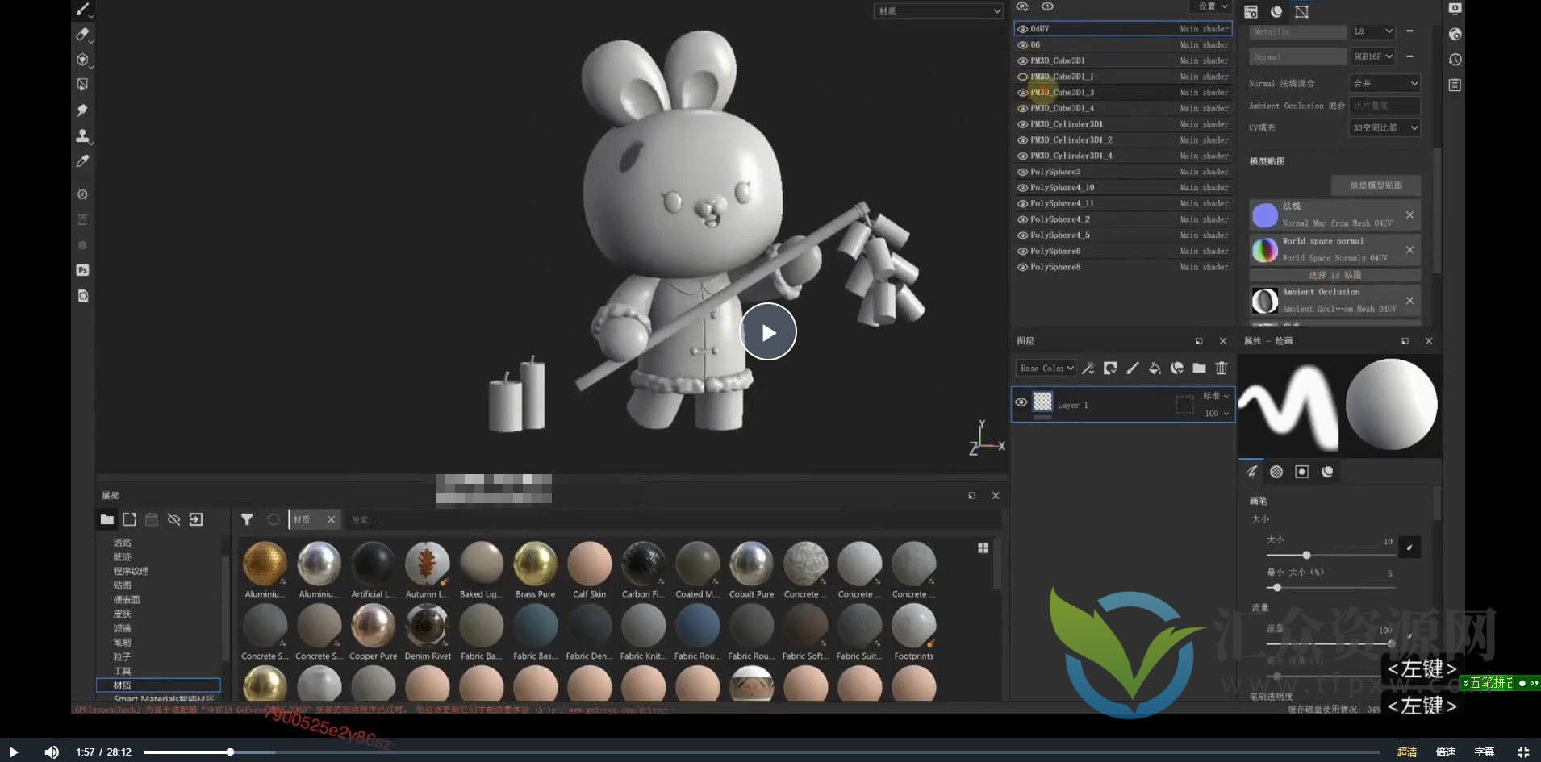Click the delete layer trash icon
The image size is (1541, 762).
(1222, 369)
